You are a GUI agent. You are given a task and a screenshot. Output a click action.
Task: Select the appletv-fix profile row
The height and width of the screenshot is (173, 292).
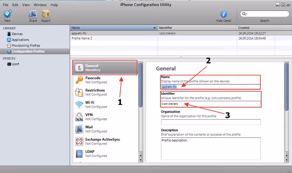[181, 33]
